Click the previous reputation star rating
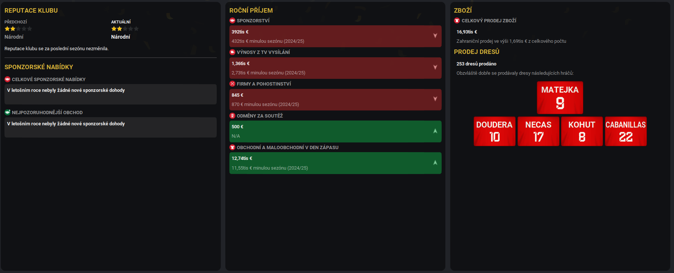 (18, 29)
